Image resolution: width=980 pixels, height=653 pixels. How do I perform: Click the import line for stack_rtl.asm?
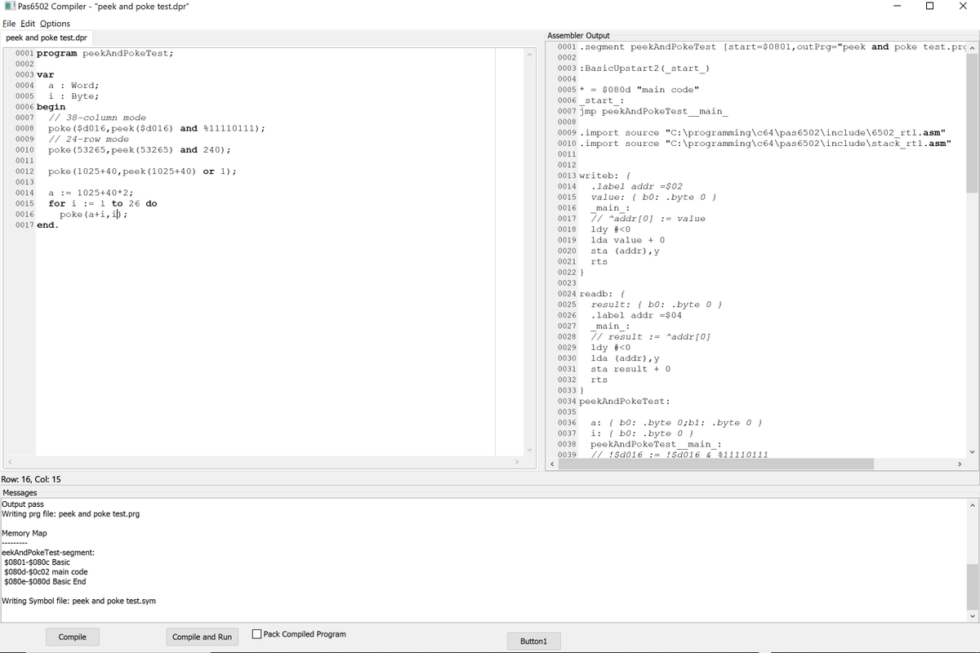tap(764, 143)
